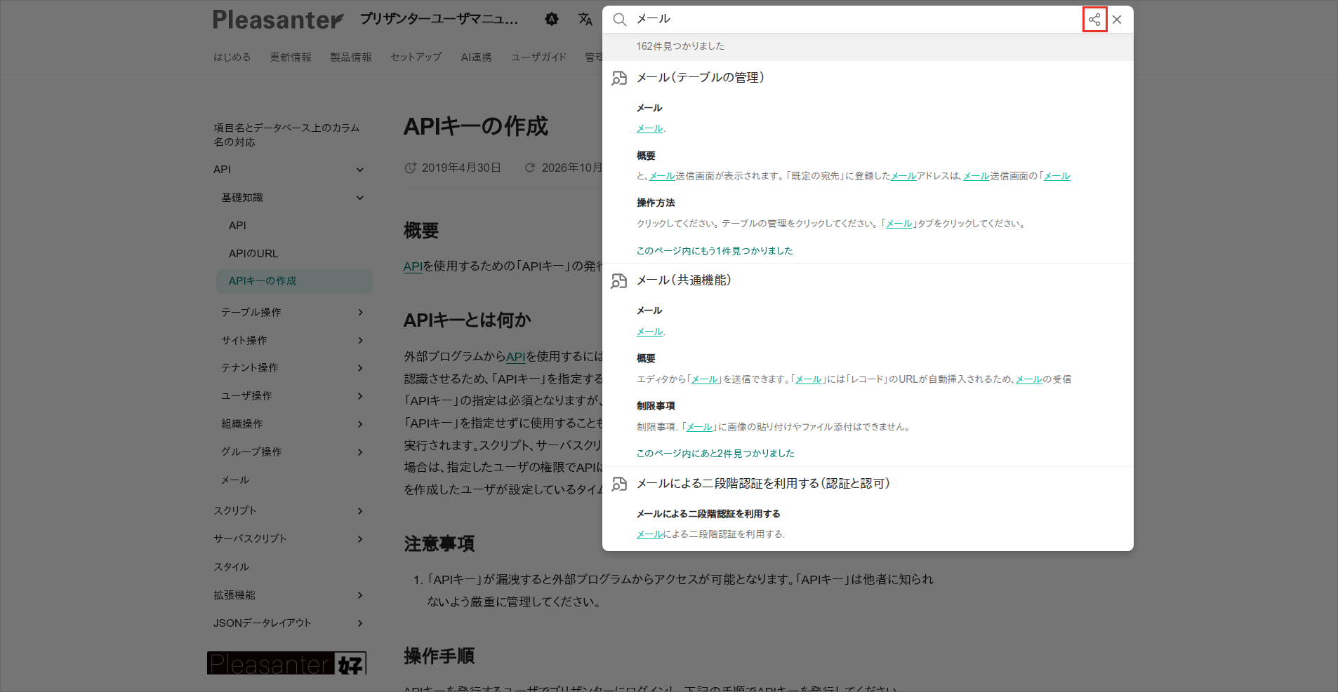Select APIのURL in sidebar tree

tap(253, 253)
